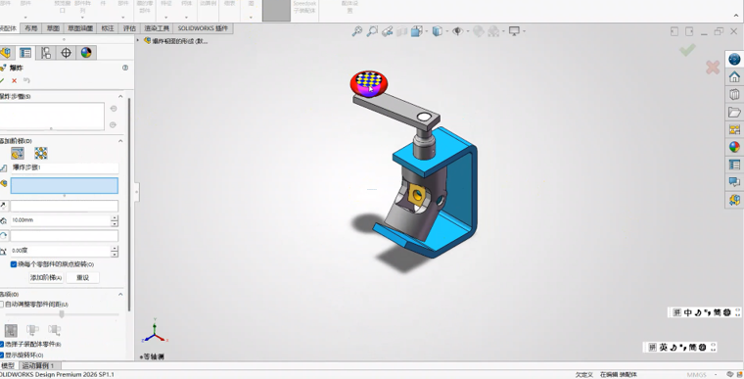Accept with large green checkmark in viewport corner
This screenshot has height=379, width=744.
[687, 50]
